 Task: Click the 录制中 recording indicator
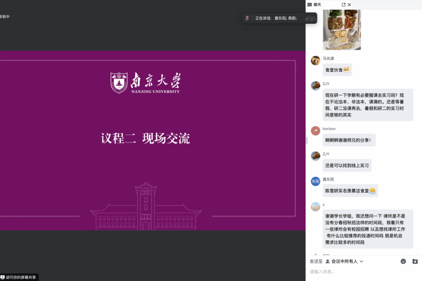coord(5,17)
